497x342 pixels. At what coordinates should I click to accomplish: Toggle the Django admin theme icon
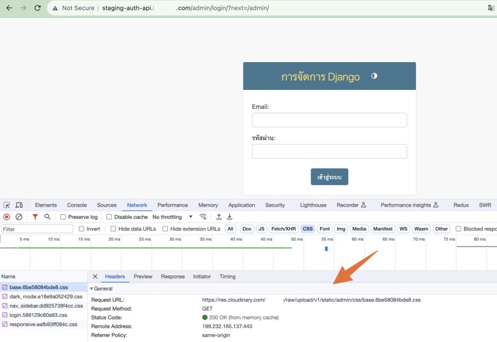pyautogui.click(x=374, y=76)
